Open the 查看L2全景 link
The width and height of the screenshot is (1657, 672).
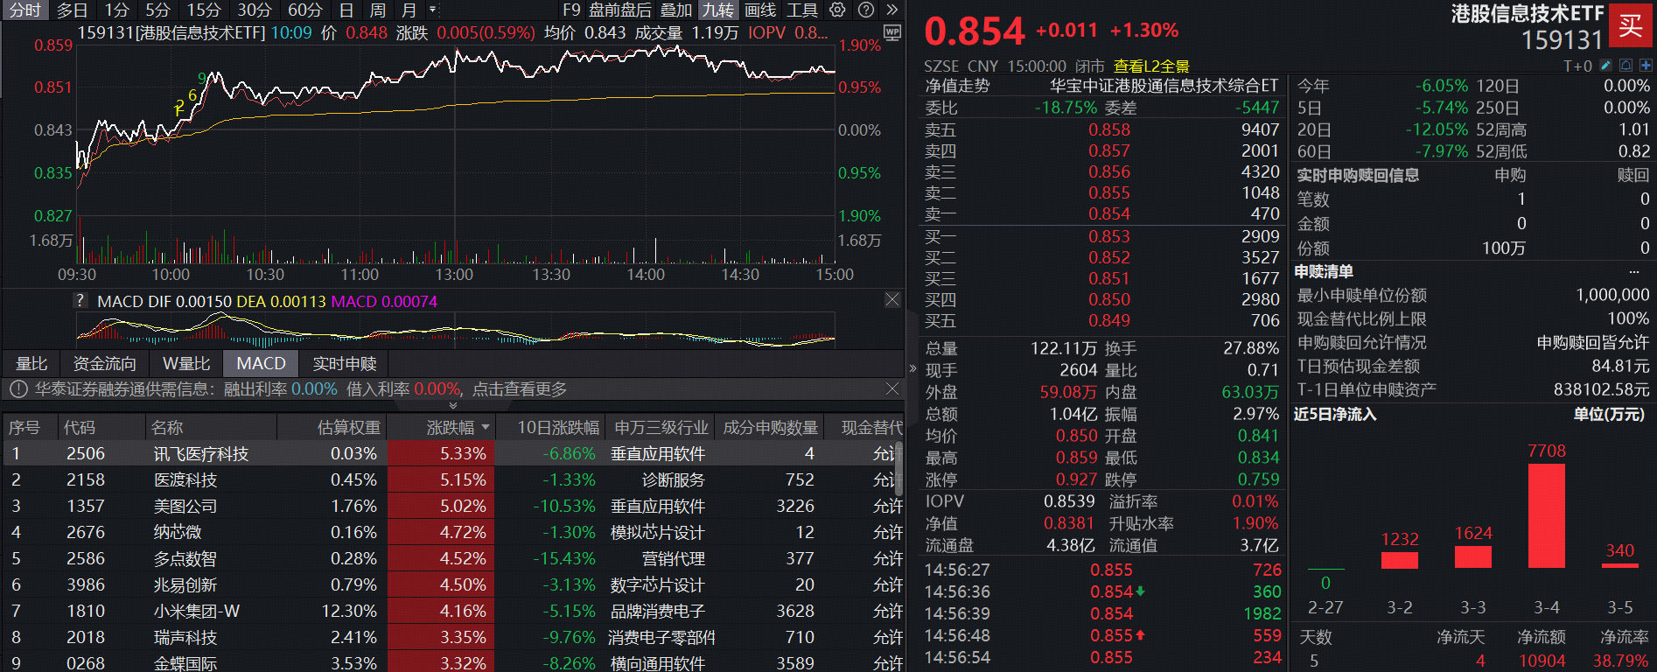1150,66
